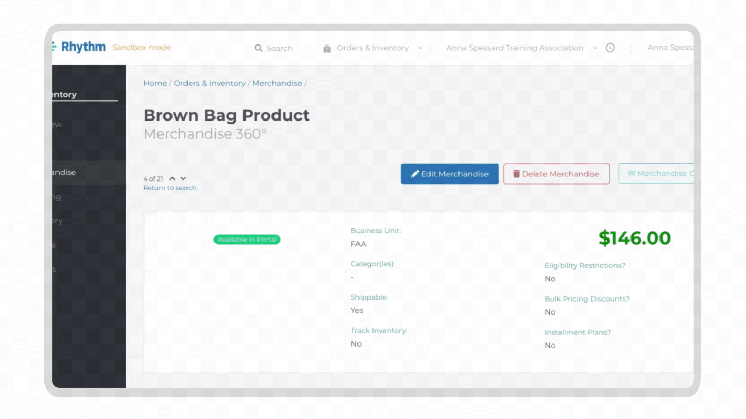Click Return to search link
The height and width of the screenshot is (419, 746).
tap(170, 188)
